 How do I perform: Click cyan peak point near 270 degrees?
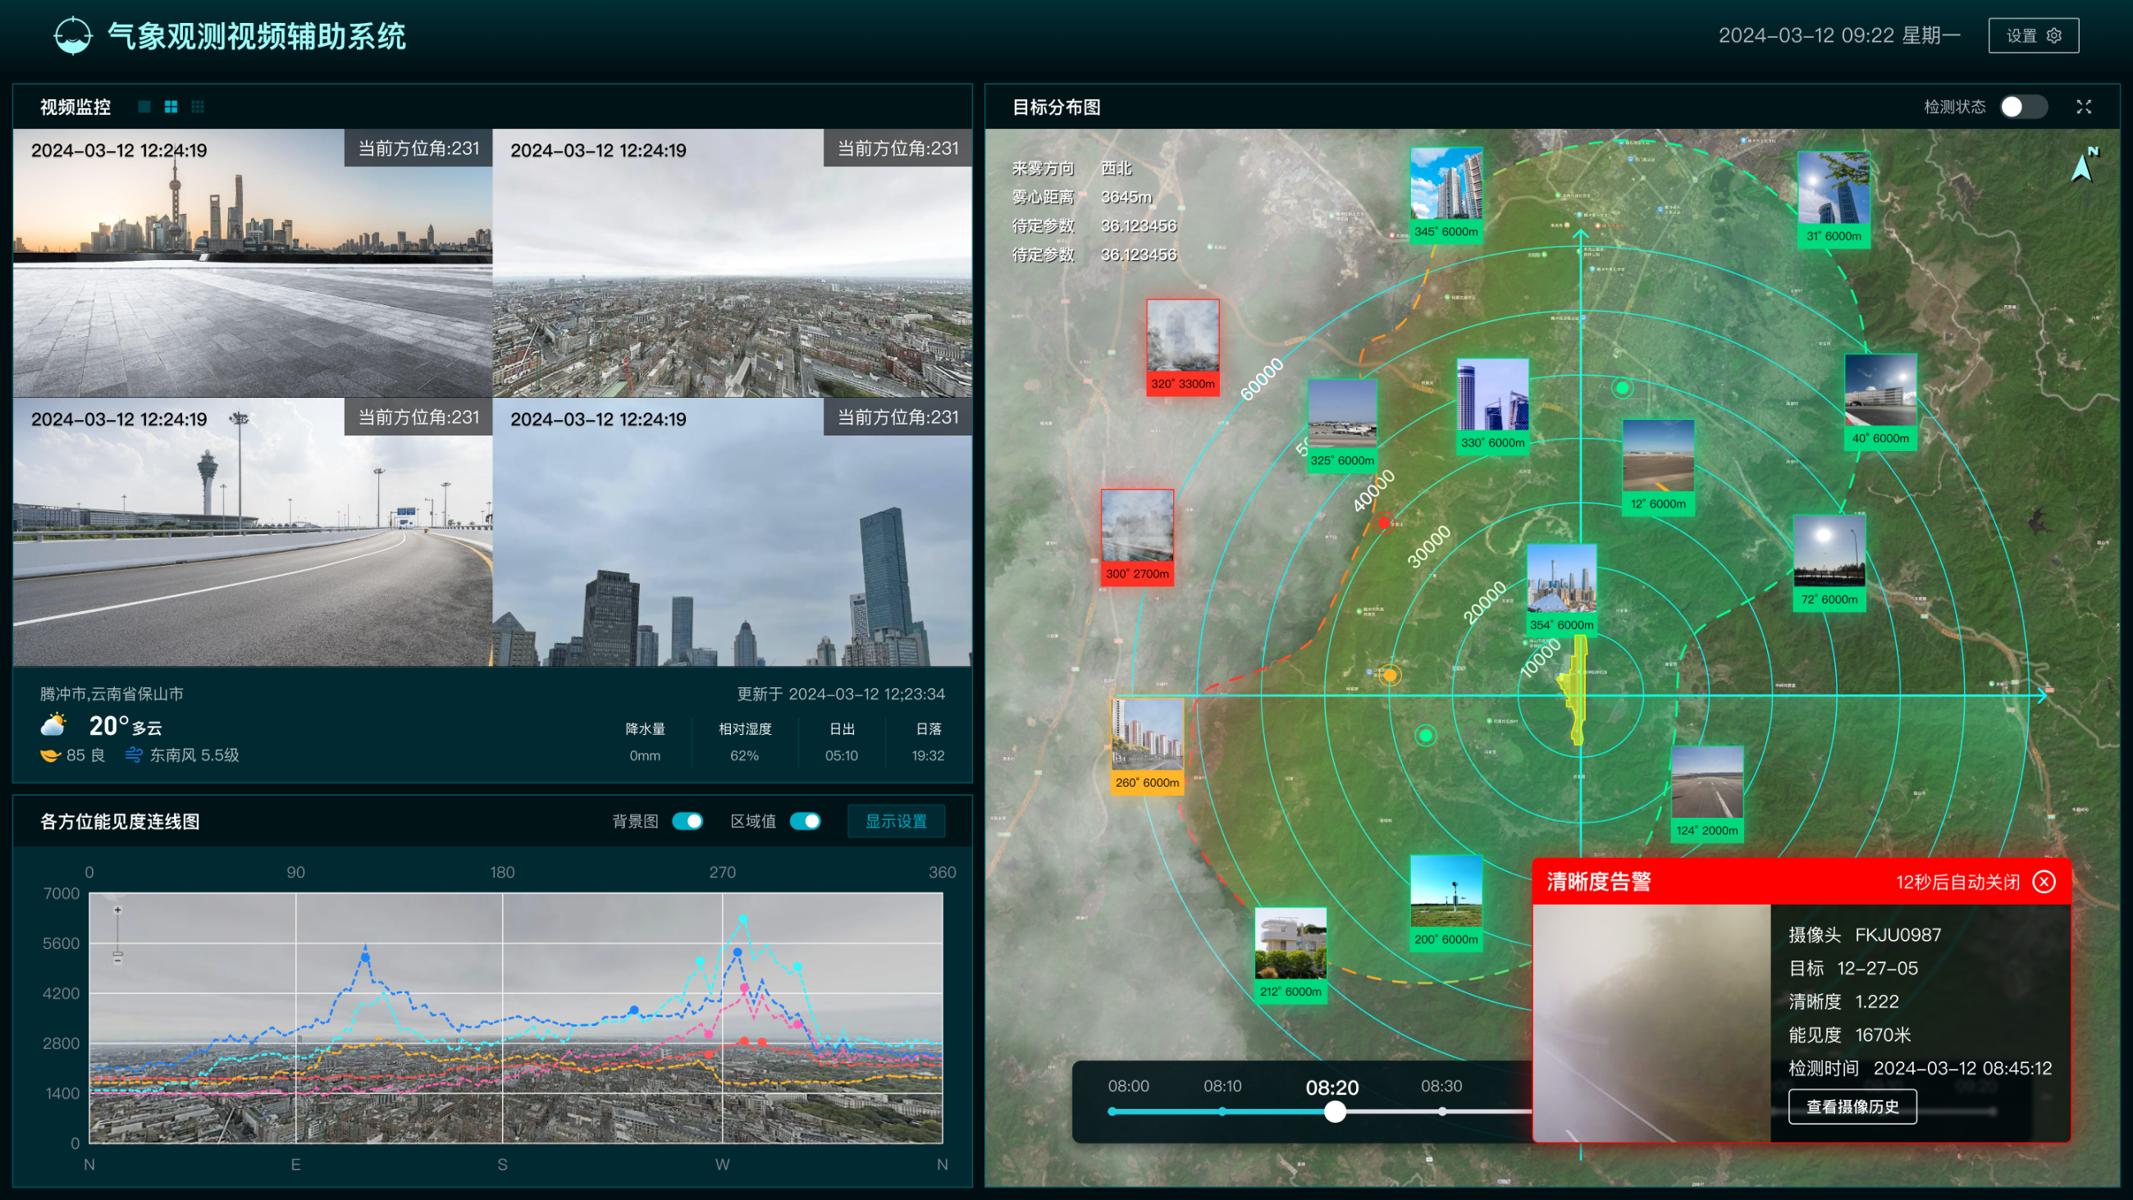point(742,919)
